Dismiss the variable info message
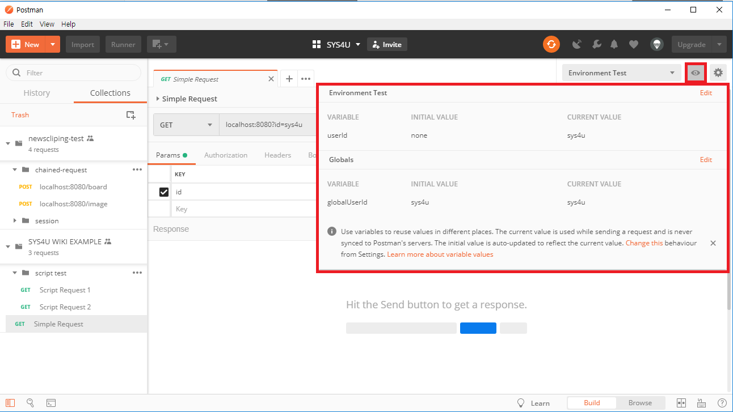The width and height of the screenshot is (733, 412). pyautogui.click(x=713, y=243)
